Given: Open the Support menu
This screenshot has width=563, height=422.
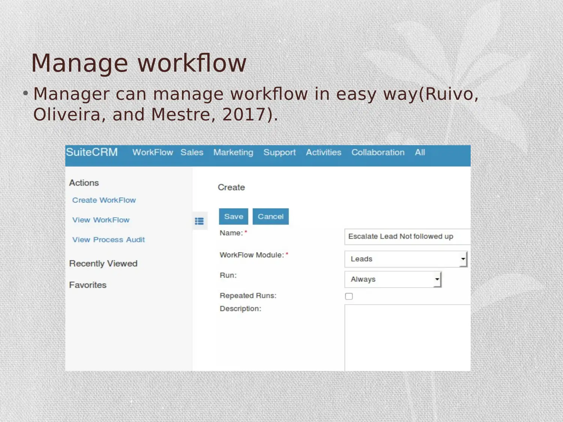Looking at the screenshot, I should coord(280,153).
